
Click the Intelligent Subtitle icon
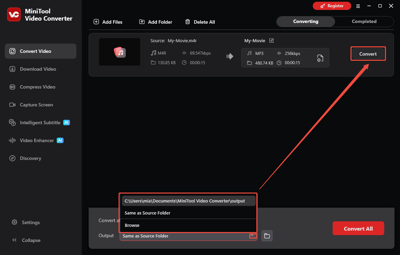tap(12, 123)
